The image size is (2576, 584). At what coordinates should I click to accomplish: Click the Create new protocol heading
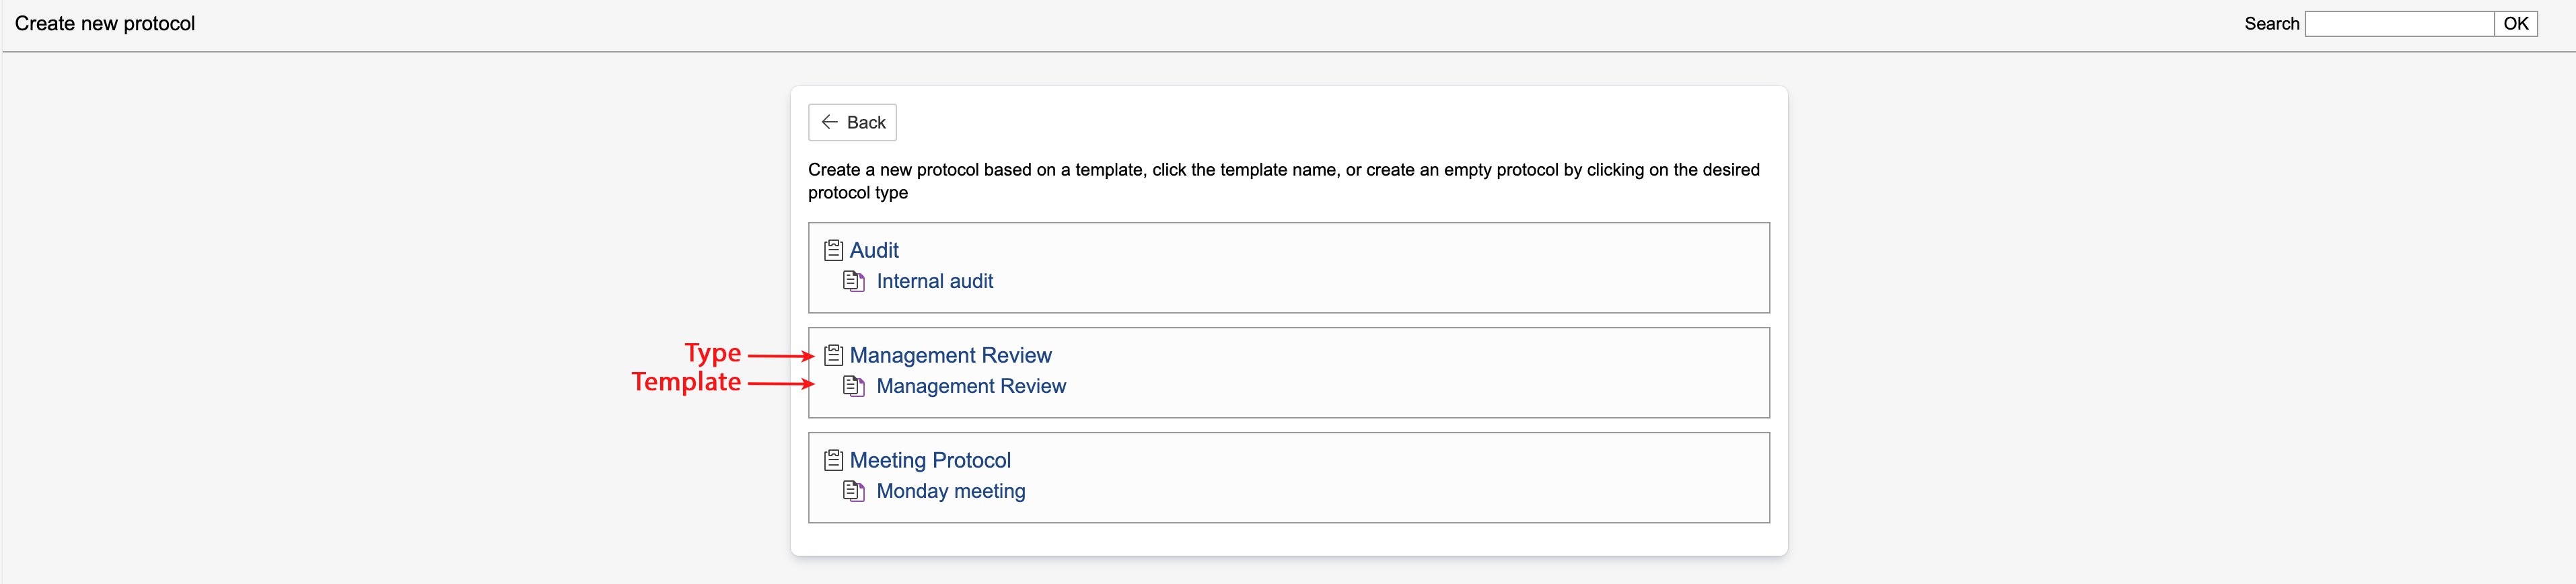click(x=105, y=24)
